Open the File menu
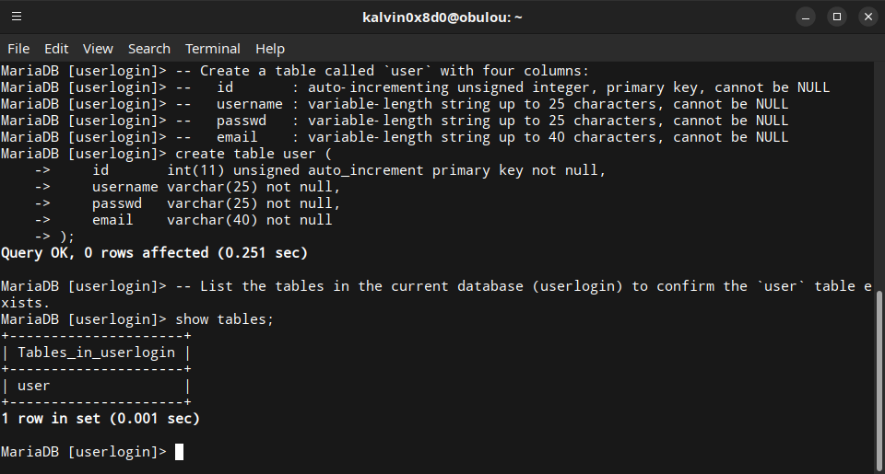Viewport: 885px width, 474px height. [18, 49]
